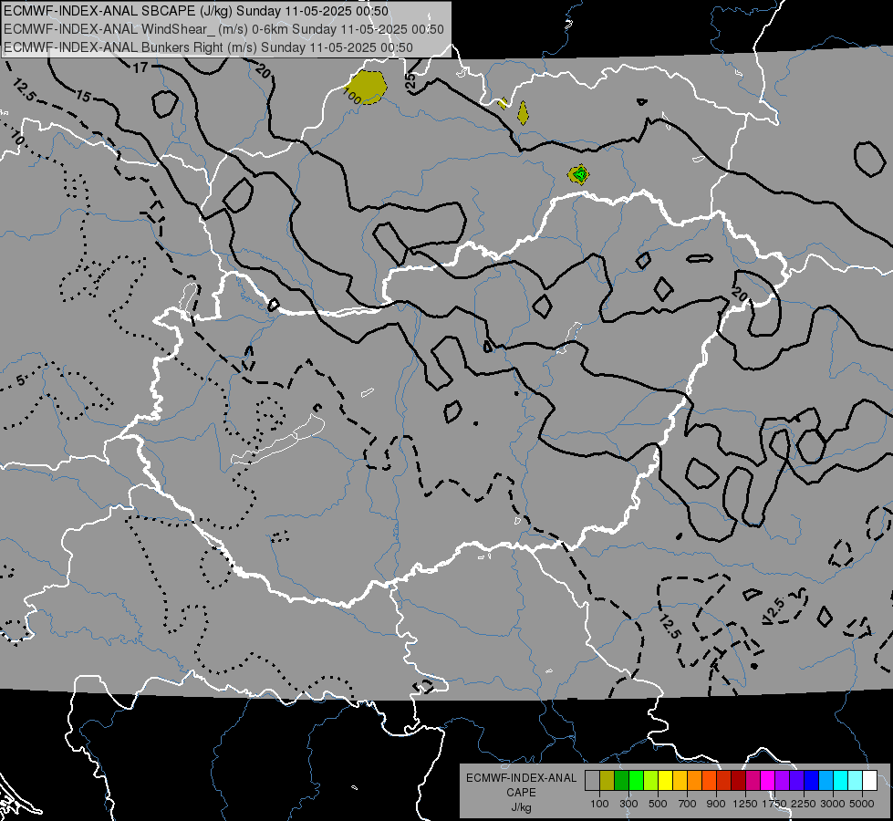
Task: Click the 300 value under the color bar
Action: 628,804
